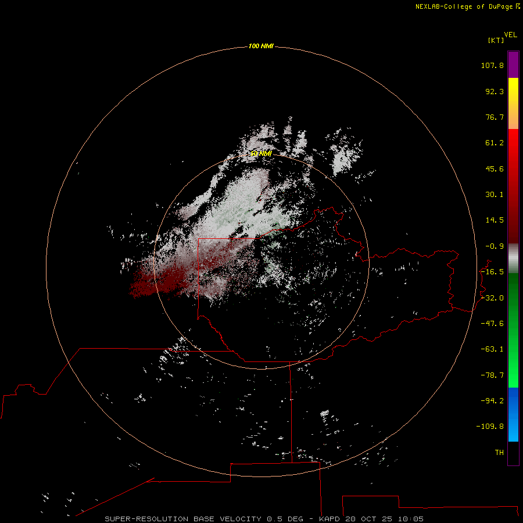This screenshot has width=523, height=523.
Task: Click the purple segment of color bar
Action: [x=513, y=65]
